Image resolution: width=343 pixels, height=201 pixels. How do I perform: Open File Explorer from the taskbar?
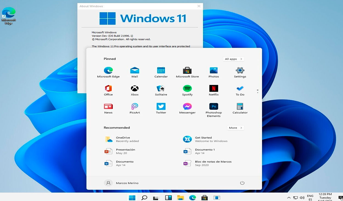(x=180, y=197)
